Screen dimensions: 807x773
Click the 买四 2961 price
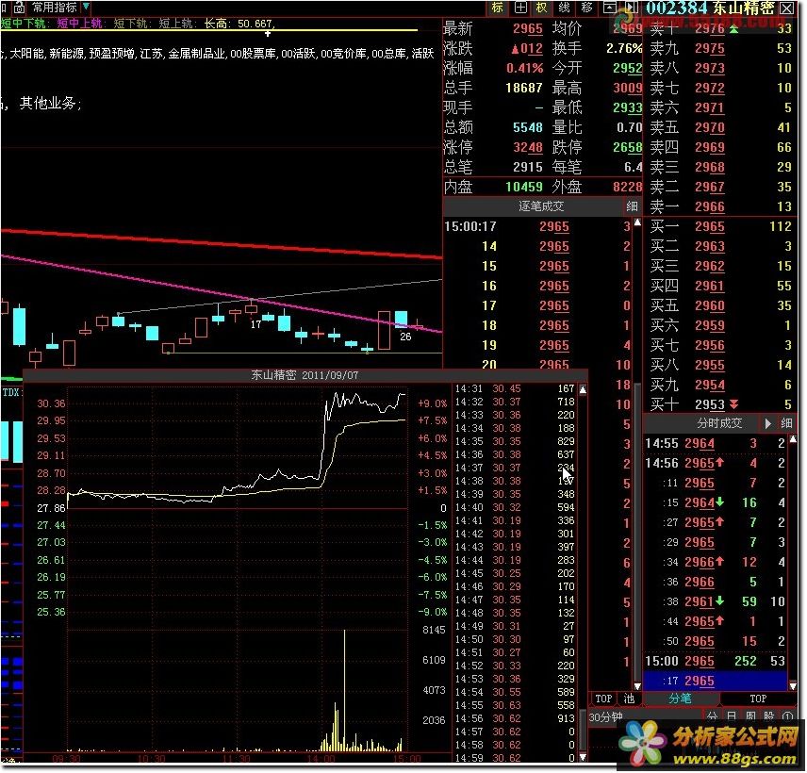click(709, 287)
